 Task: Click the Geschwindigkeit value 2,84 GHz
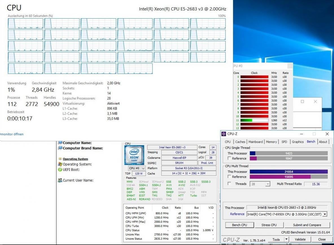tap(43, 90)
